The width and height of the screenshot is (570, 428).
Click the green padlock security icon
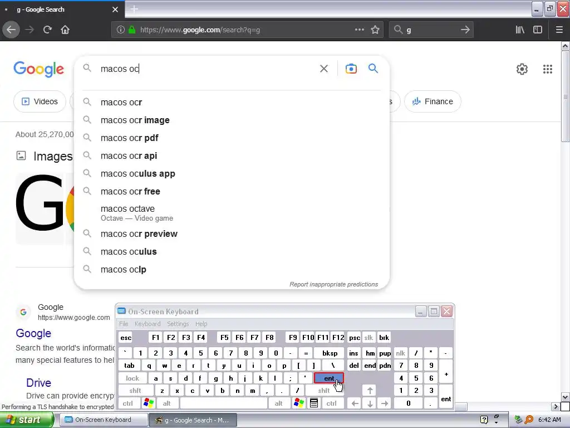[x=132, y=30]
